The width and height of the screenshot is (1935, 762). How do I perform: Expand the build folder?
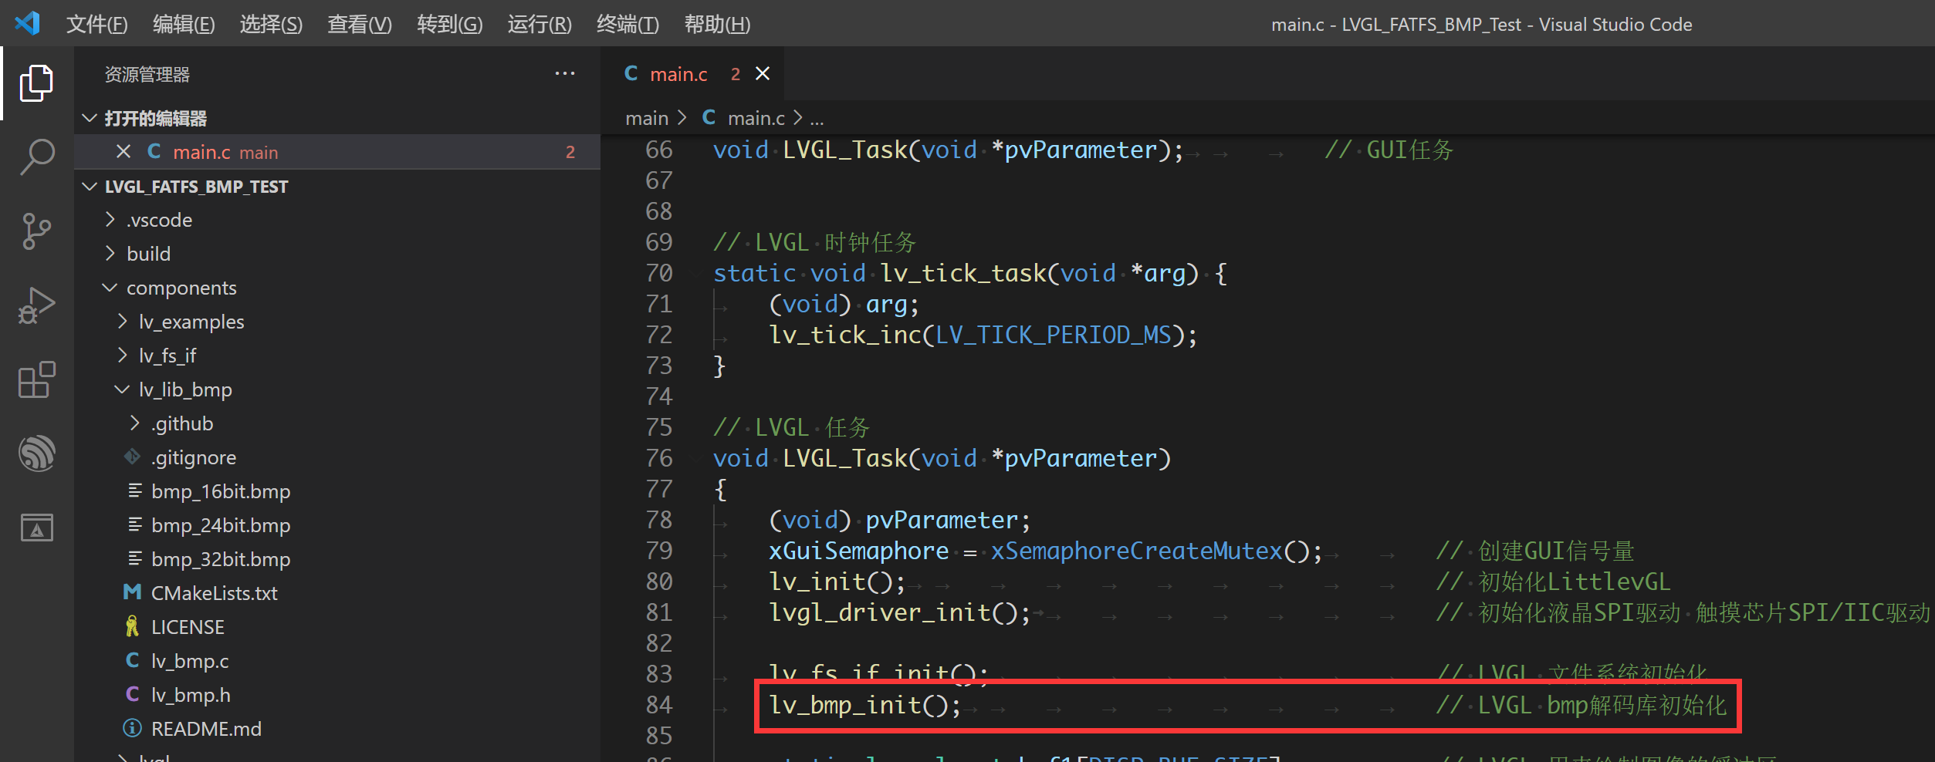[148, 253]
